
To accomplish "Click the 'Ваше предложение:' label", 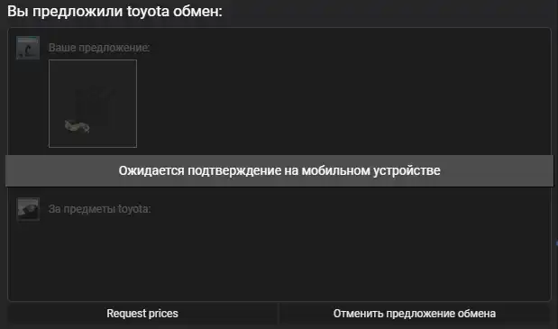I will point(99,48).
